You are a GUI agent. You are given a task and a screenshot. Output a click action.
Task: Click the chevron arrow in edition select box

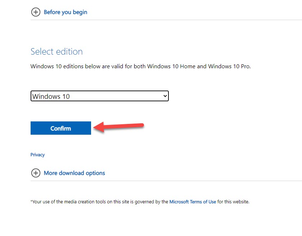tap(165, 96)
